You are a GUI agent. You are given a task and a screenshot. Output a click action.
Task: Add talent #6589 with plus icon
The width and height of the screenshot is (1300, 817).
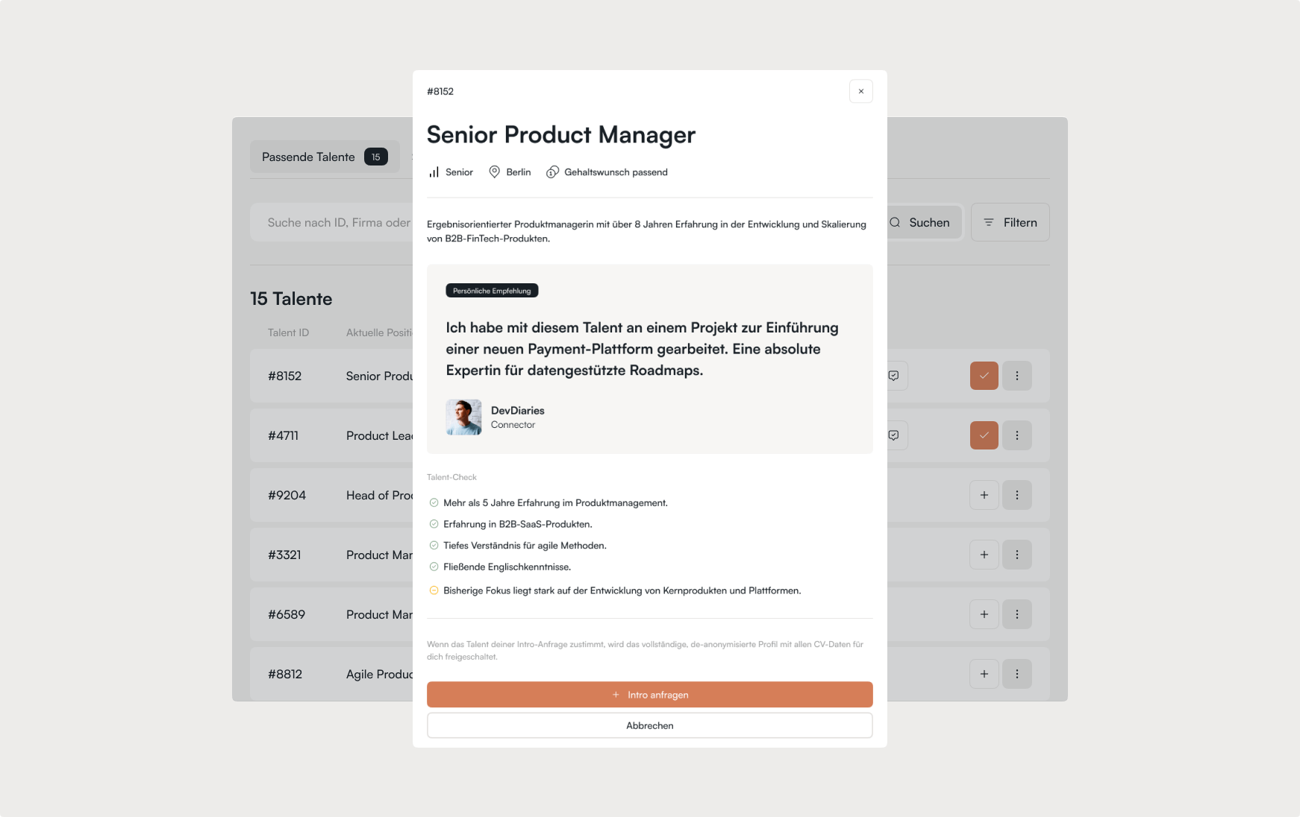point(984,614)
